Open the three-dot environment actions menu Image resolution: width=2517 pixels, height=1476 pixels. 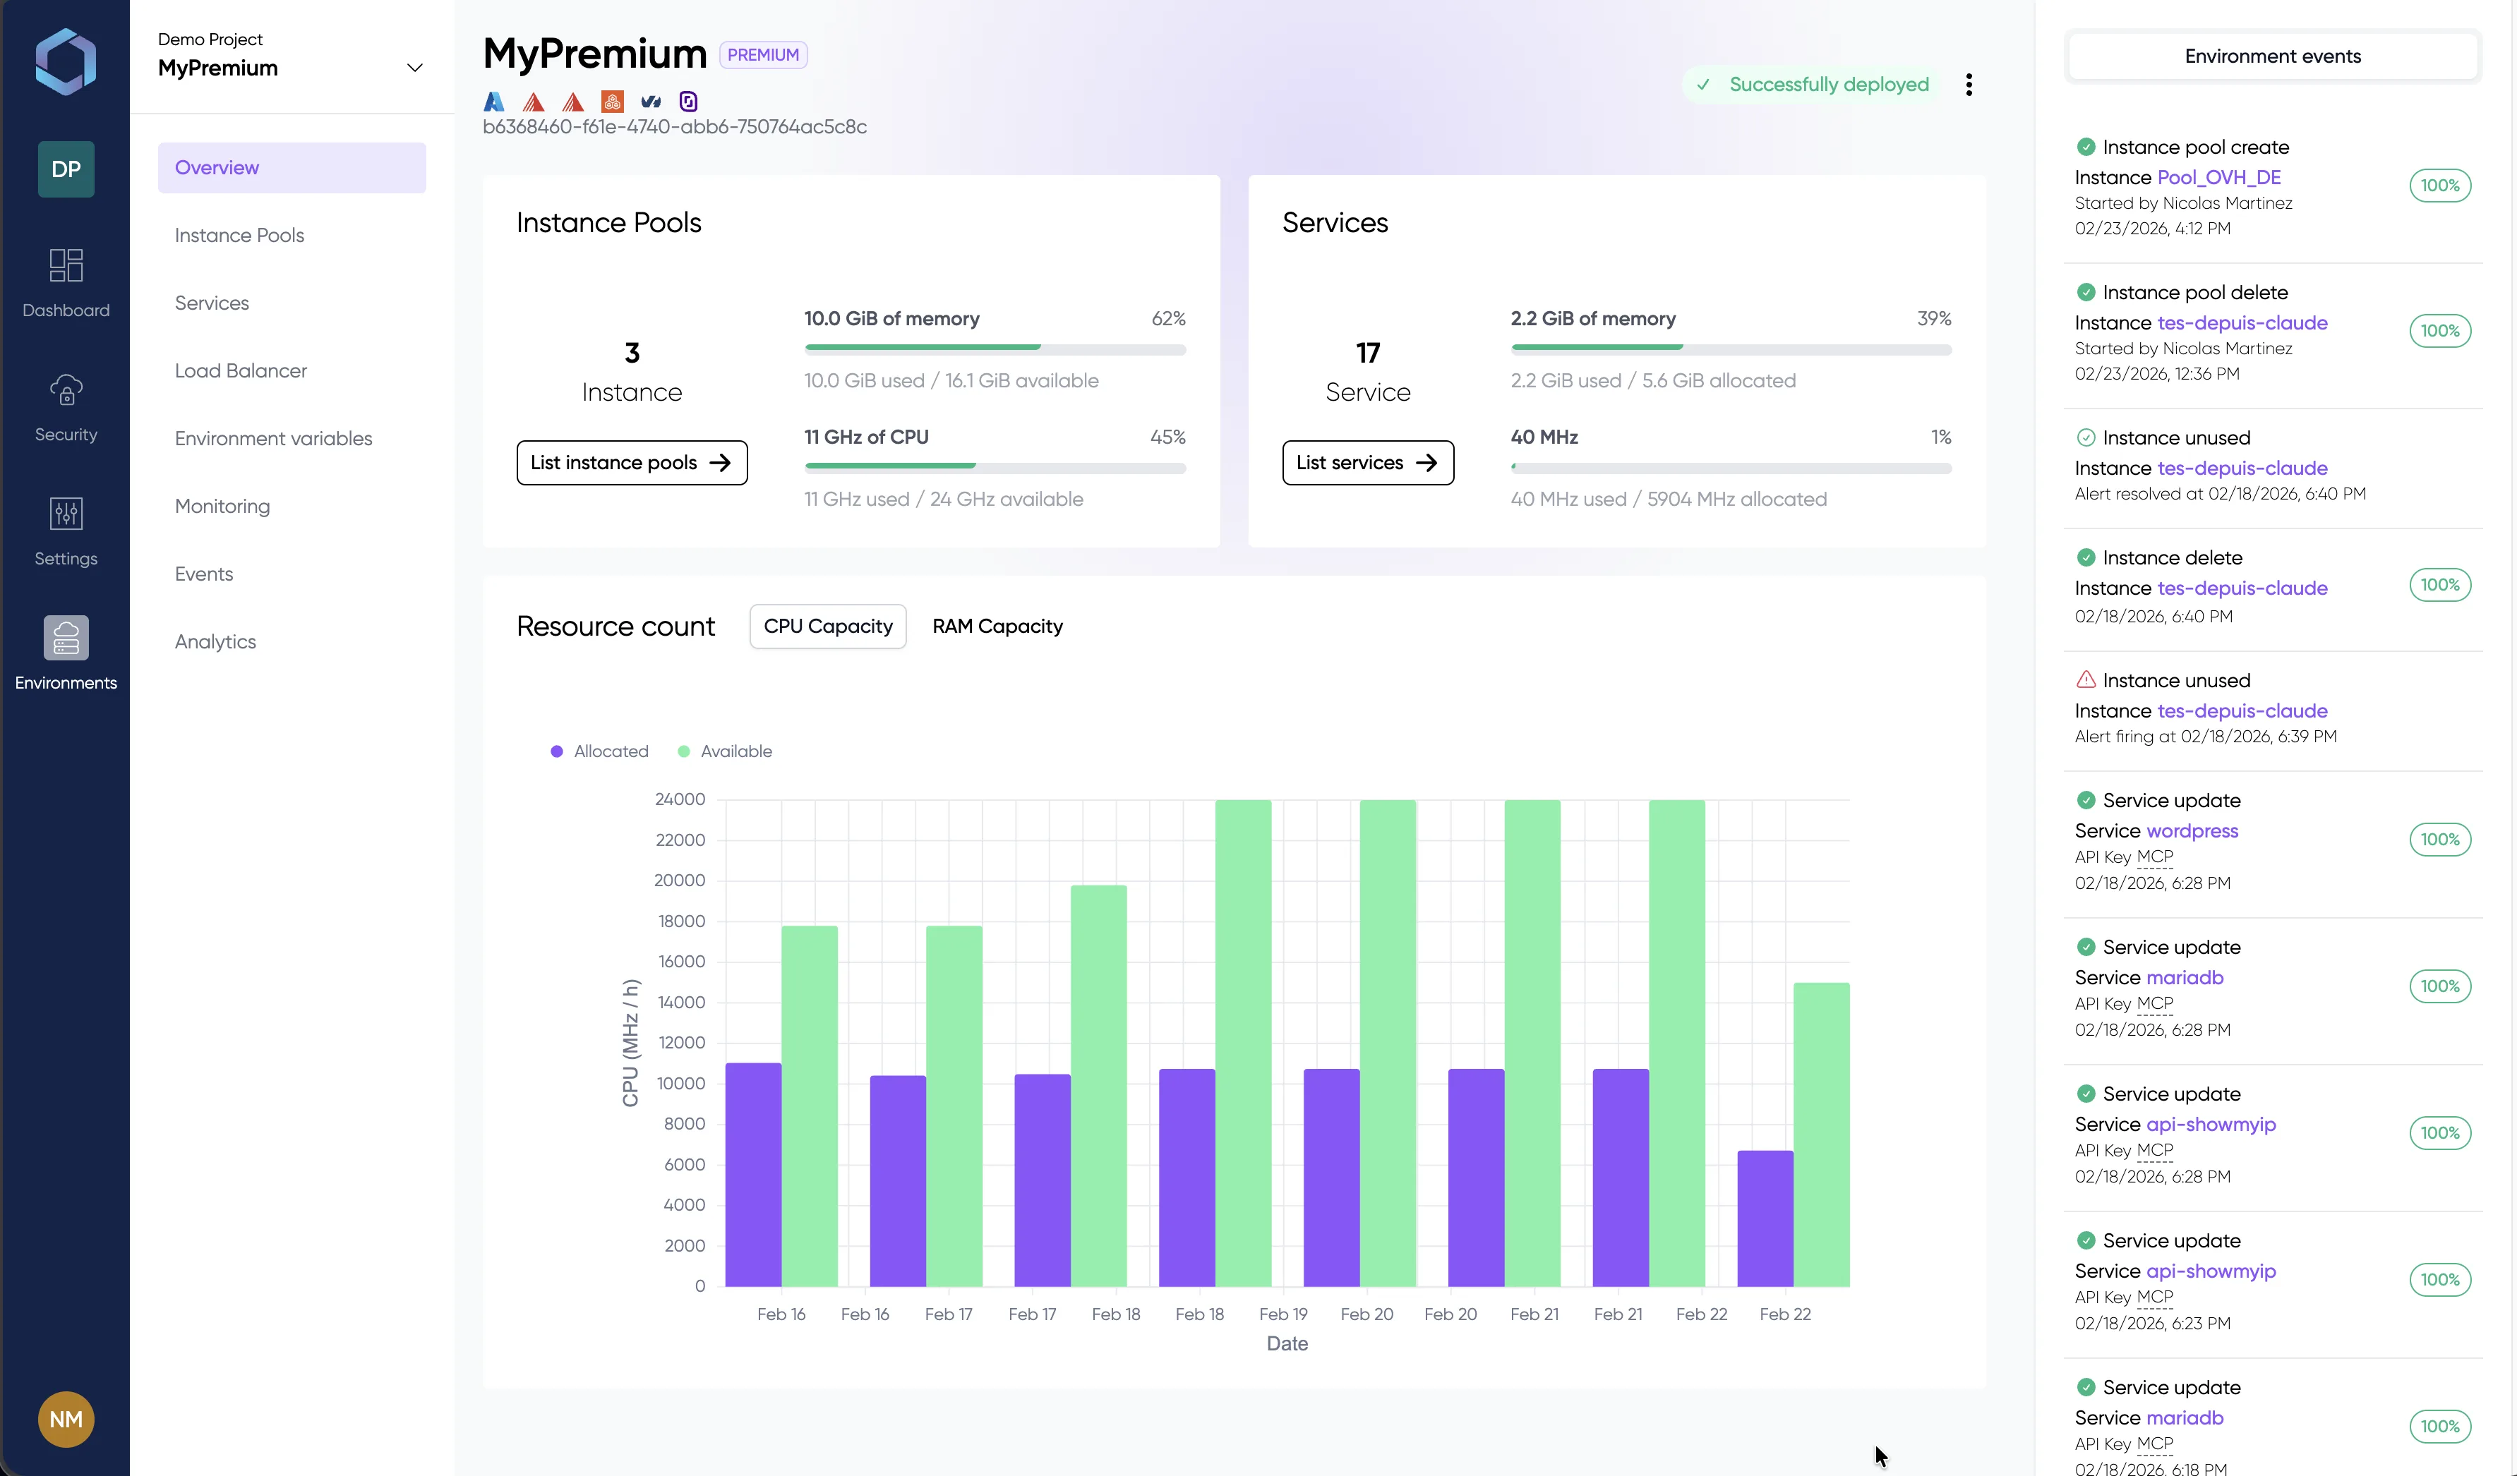[1969, 85]
